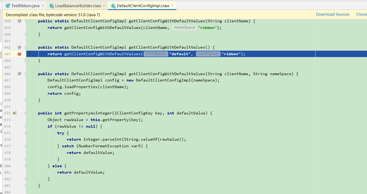This screenshot has height=194, width=367.
Task: Click 'return defaultValue;' on line 681
Action: [81, 173]
